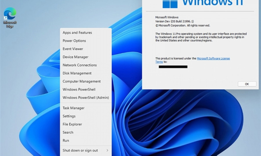Open Windows PowerShell (Admin)
Viewport: 261px width, 156px height.
pos(86,98)
